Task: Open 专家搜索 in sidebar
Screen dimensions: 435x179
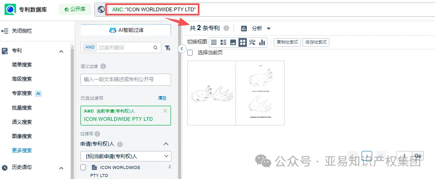Action: tap(22, 94)
